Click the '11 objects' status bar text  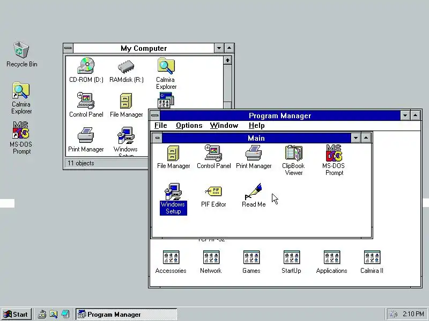pos(81,163)
